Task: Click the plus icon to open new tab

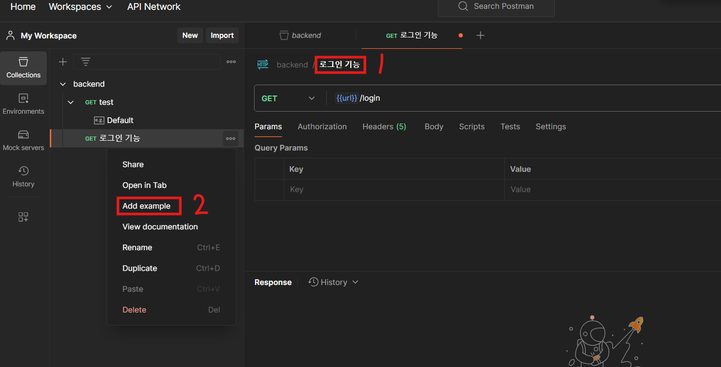Action: [x=480, y=35]
